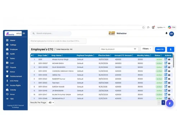Viewport: 180px width, 135px height.
Task: Edit CTC for Ahaan Kumar Singh
Action: (166, 59)
